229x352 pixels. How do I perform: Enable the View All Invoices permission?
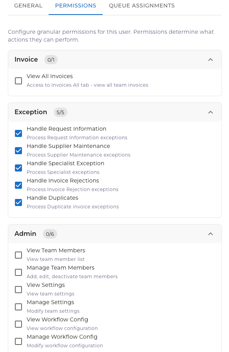point(18,81)
